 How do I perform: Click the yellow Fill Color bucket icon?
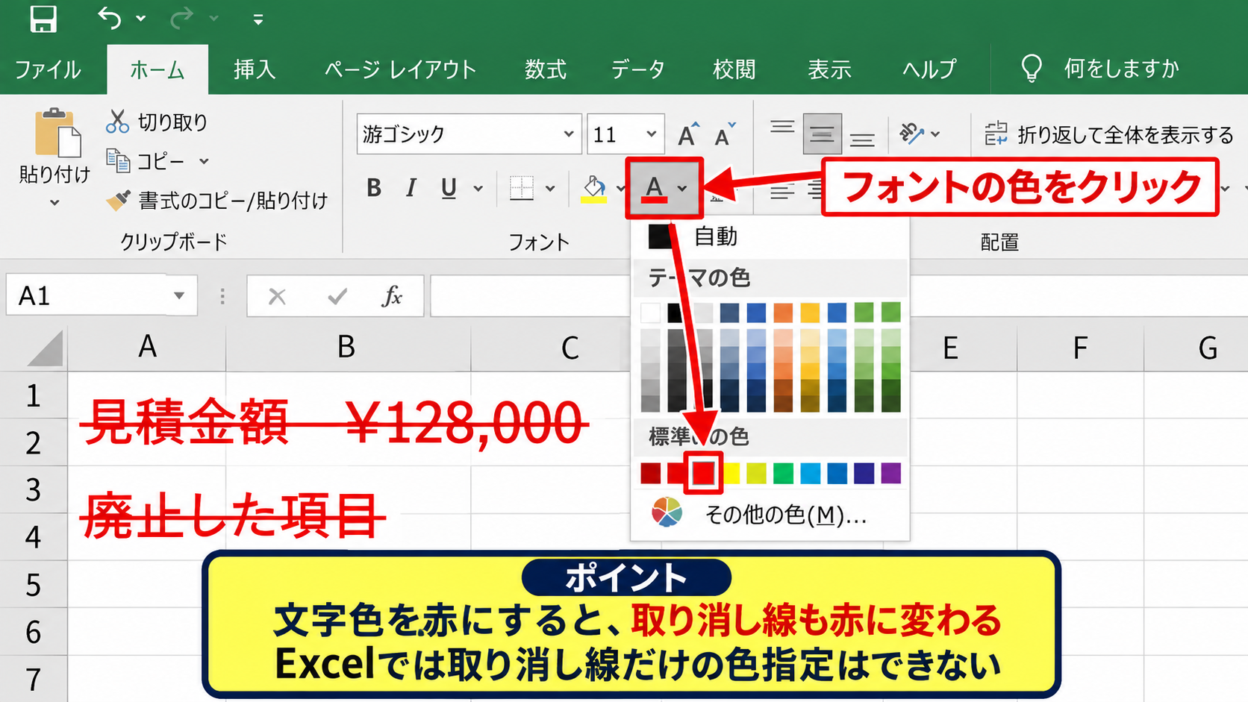[x=593, y=189]
